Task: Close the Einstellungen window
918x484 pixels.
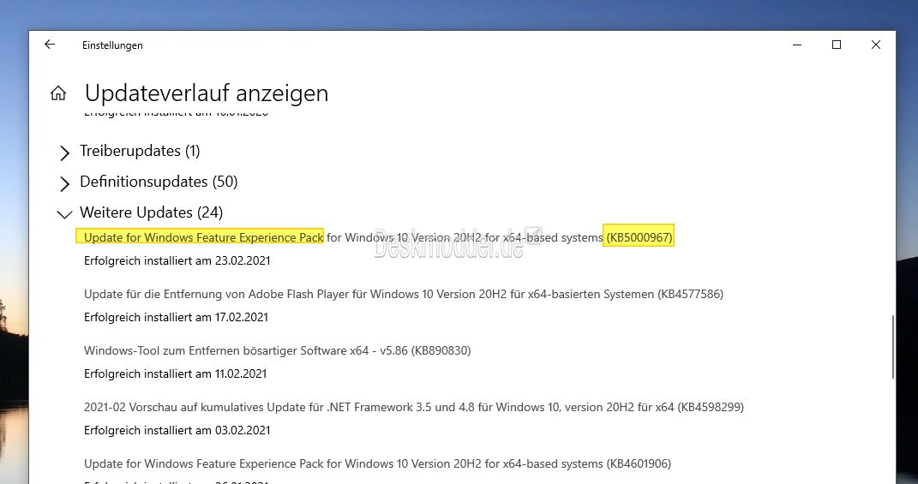Action: pos(876,45)
